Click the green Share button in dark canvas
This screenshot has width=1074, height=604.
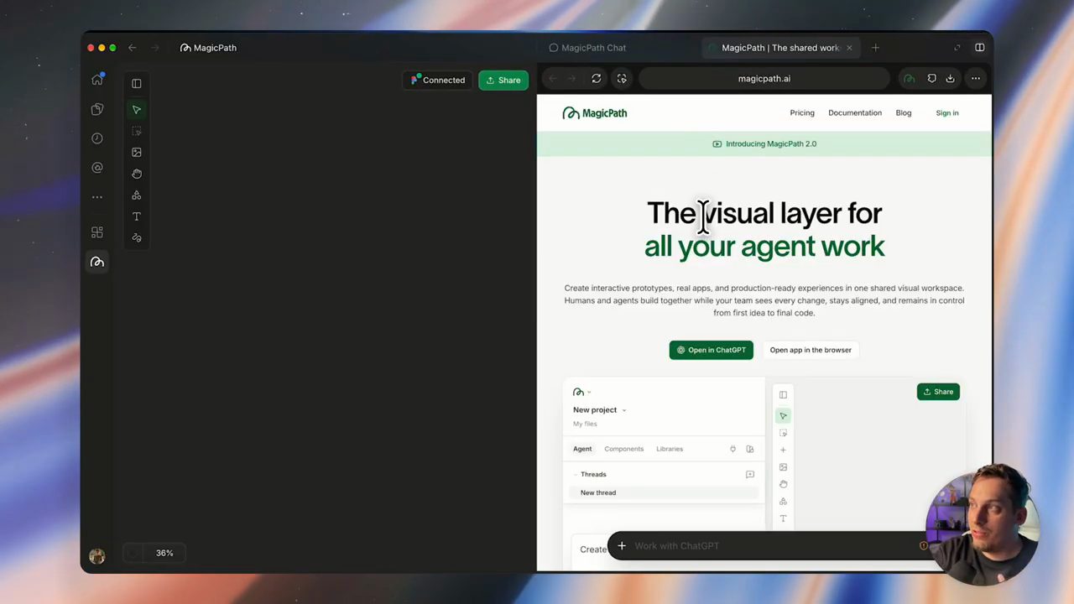[x=503, y=81]
